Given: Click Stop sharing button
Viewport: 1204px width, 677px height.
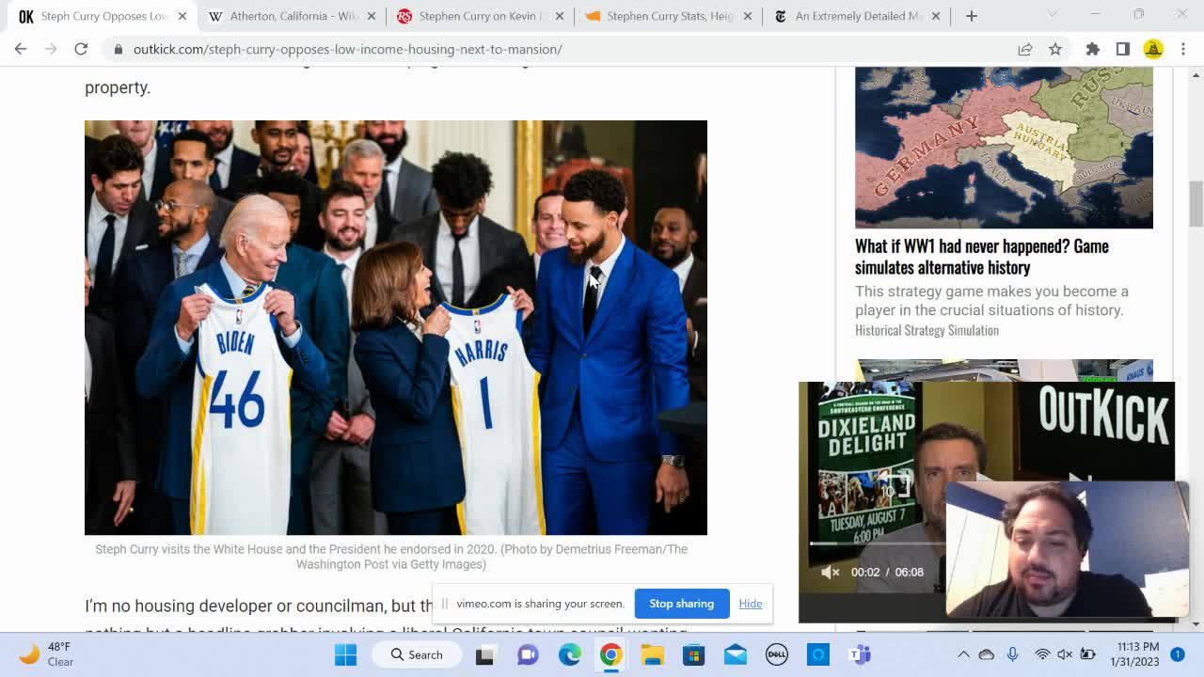Looking at the screenshot, I should pos(681,604).
